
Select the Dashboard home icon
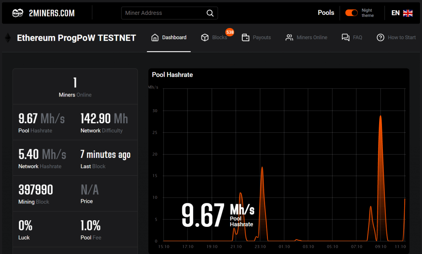click(x=154, y=37)
